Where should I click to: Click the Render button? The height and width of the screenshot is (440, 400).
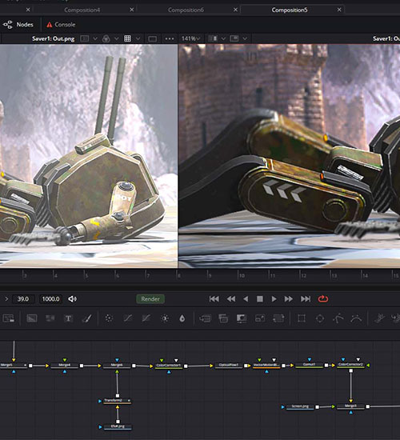click(x=150, y=299)
